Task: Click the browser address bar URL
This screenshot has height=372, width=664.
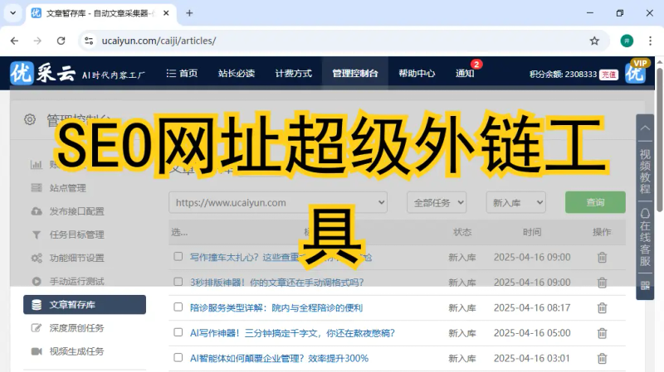Action: 159,41
